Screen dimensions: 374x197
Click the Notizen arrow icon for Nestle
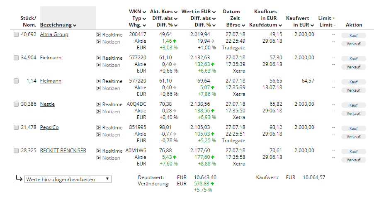tap(99, 112)
